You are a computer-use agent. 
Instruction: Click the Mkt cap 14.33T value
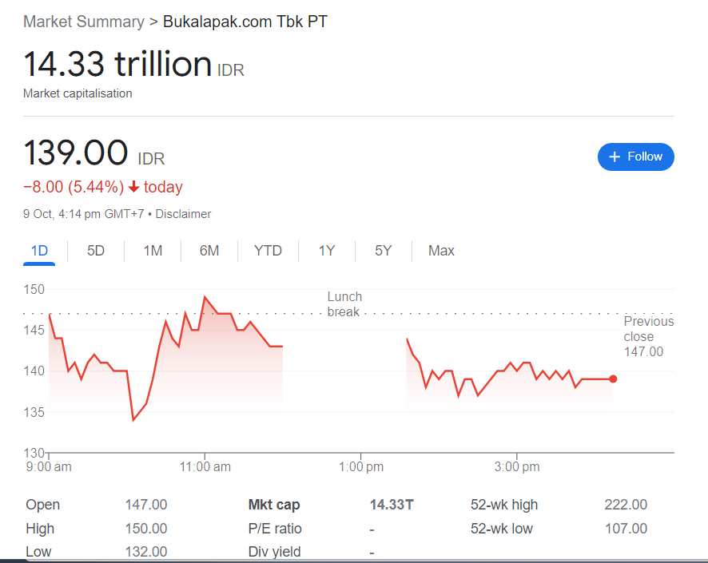tap(392, 505)
